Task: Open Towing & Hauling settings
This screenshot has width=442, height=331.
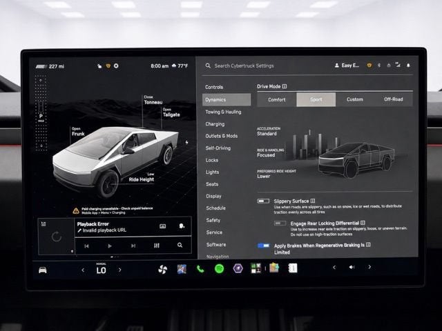Action: [x=223, y=112]
